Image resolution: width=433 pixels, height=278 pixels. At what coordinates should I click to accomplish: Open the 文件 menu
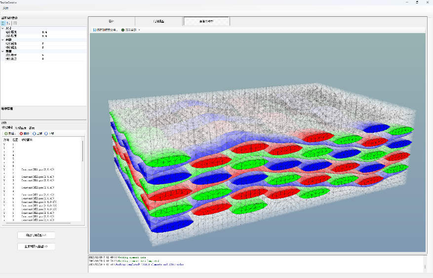point(5,8)
